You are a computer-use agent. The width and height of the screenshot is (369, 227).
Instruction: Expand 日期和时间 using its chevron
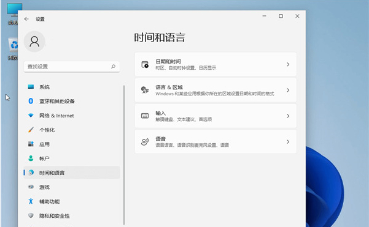pos(288,64)
